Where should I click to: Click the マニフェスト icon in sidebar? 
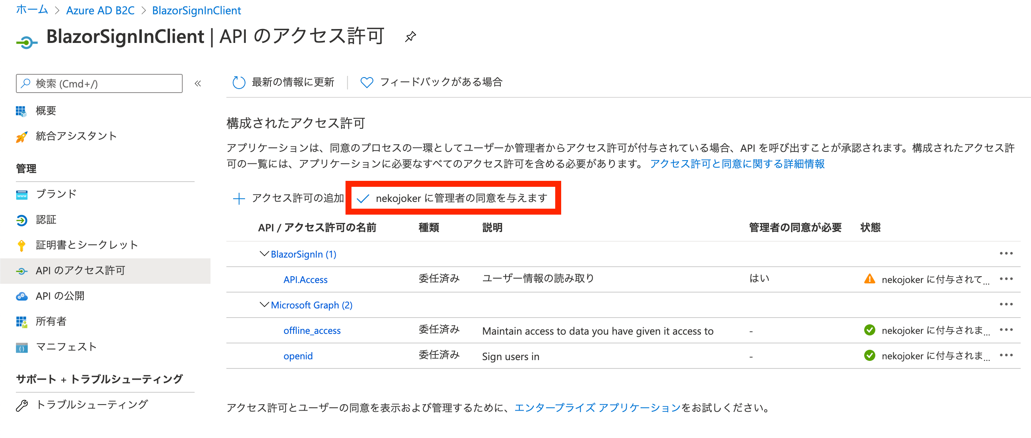click(21, 347)
